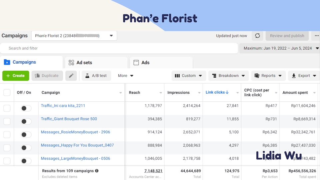Click the CPC (cost per link click) header
The width and height of the screenshot is (320, 180).
[257, 92]
